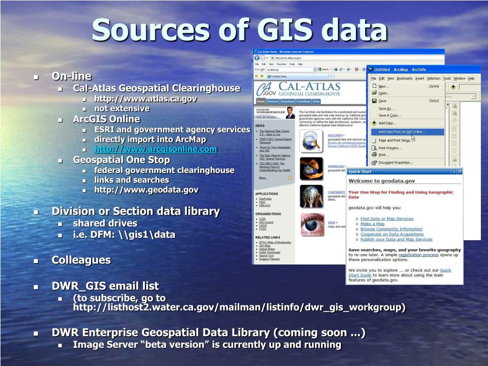Open the ArcMap toolbar combo box dropdown
Image resolution: width=488 pixels, height=366 pixels.
pos(474,96)
